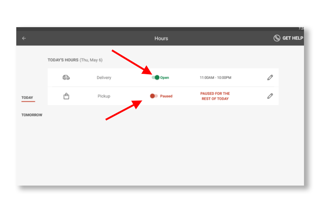Image resolution: width=320 pixels, height=213 pixels.
Task: Click the phone icon beside GET HELP
Action: (277, 38)
